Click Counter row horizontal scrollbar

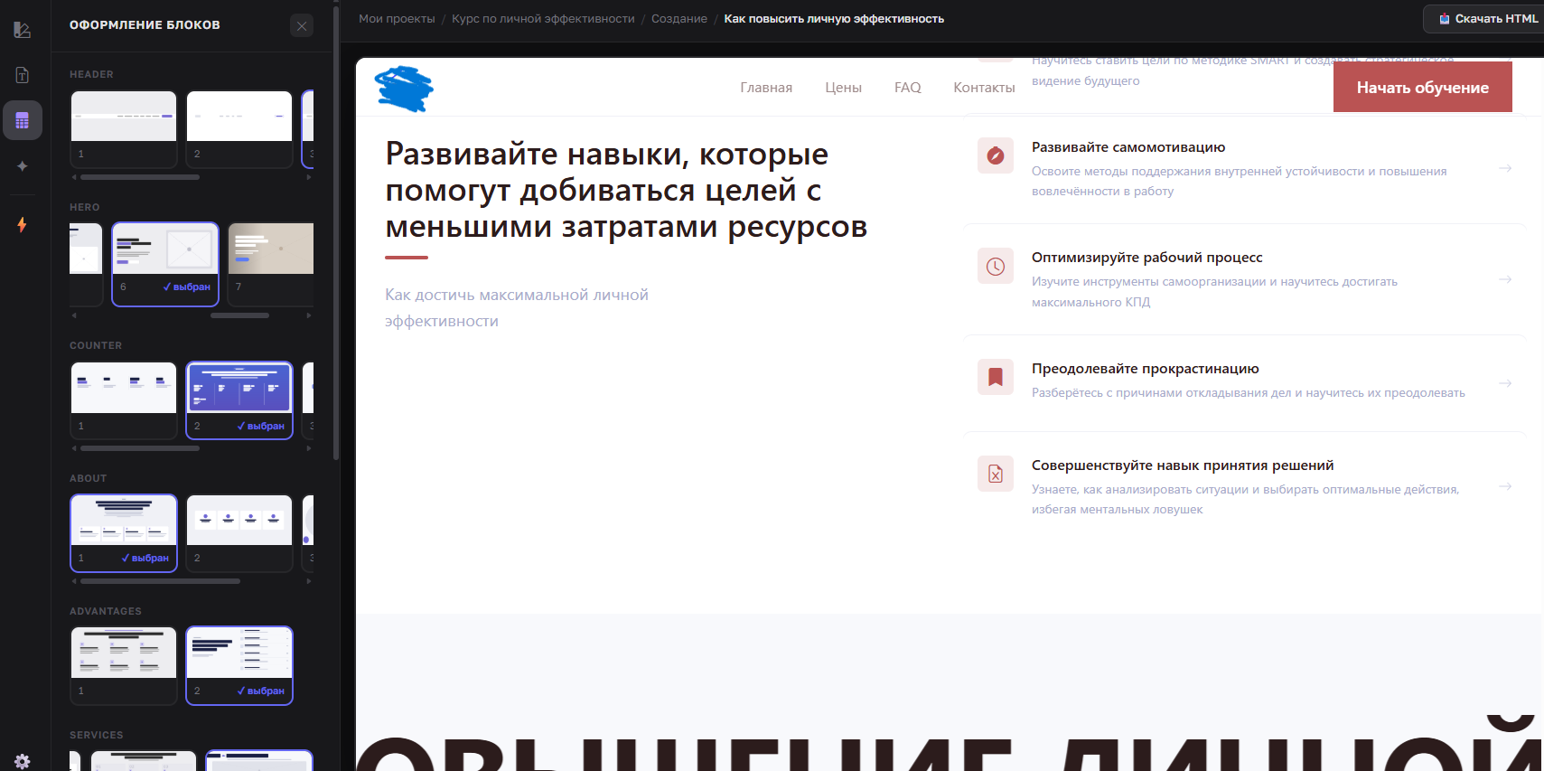[140, 448]
